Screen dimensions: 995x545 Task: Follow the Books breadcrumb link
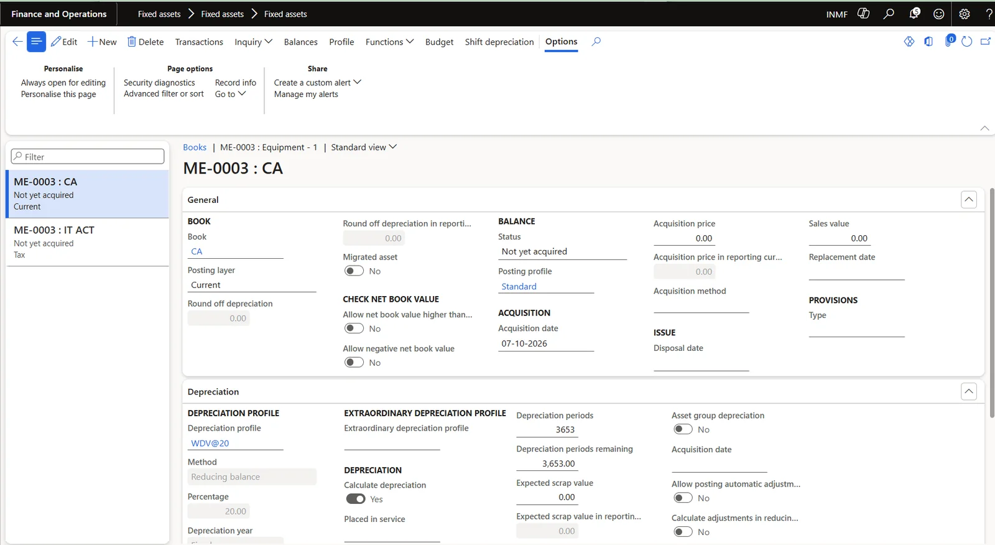(x=195, y=147)
